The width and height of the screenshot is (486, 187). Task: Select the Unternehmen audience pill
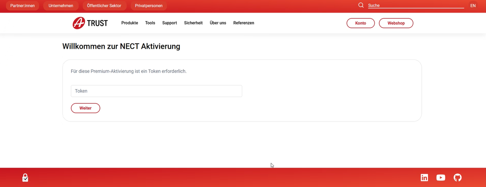tap(61, 6)
